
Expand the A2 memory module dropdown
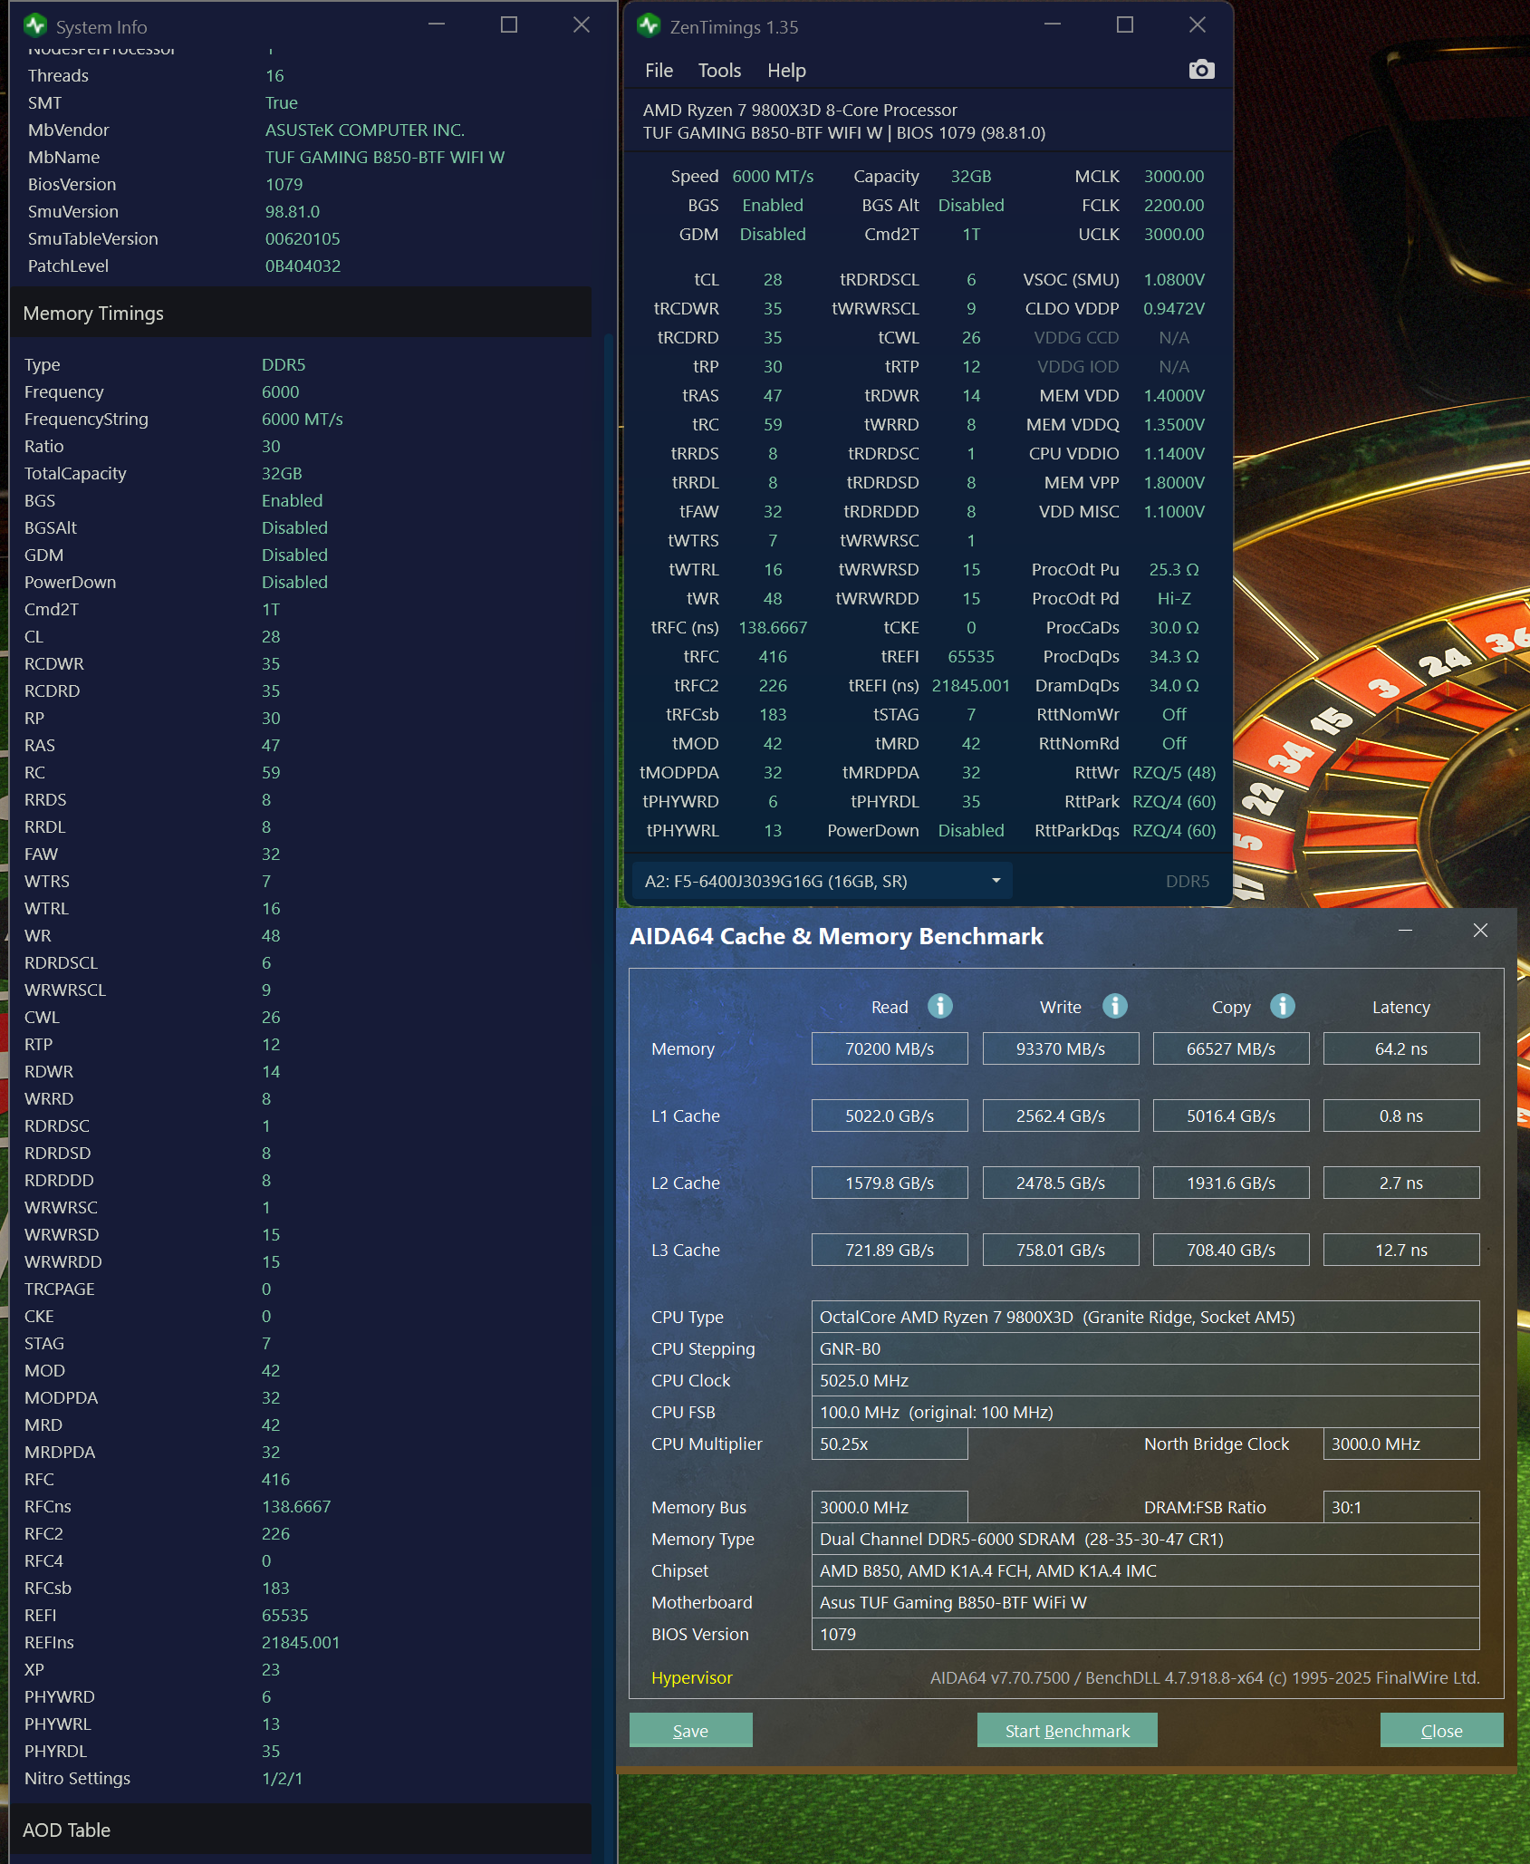[x=823, y=881]
